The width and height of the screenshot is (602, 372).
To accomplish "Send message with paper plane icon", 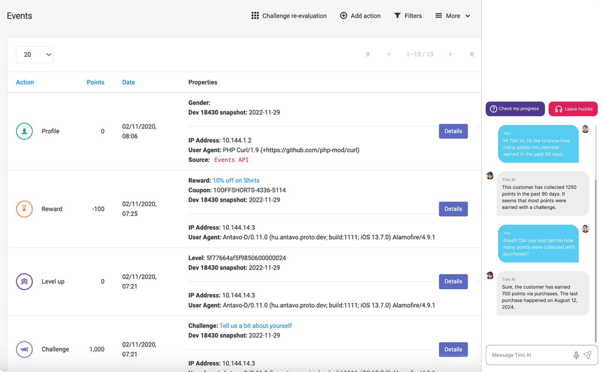I will tap(588, 355).
